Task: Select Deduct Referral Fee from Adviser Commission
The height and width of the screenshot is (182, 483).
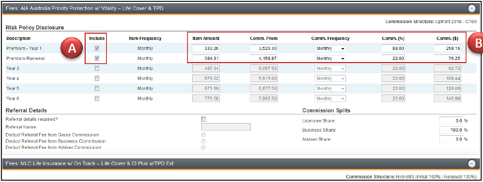Action: (203, 148)
